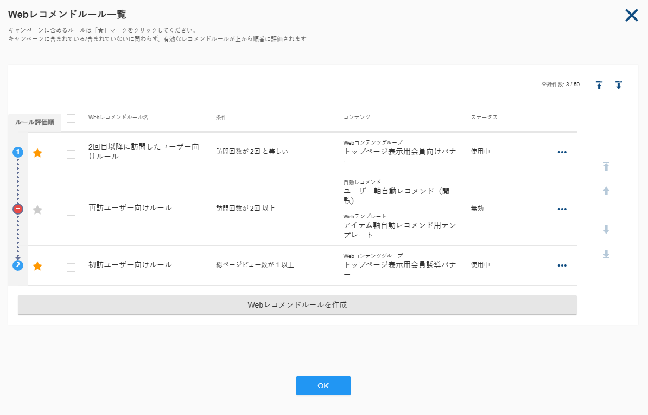Click the blue OK button

click(323, 386)
